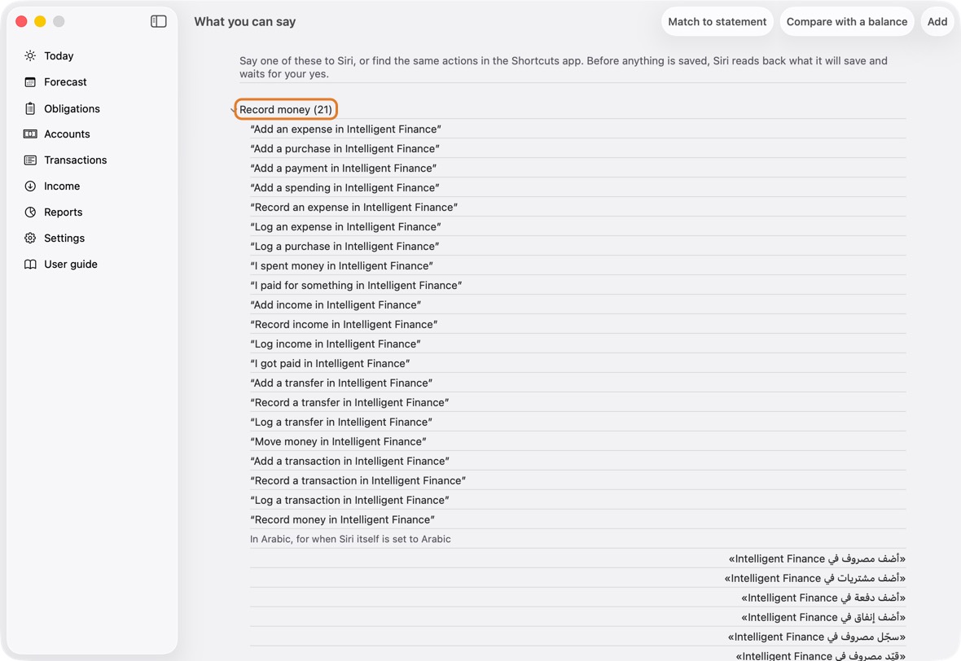The width and height of the screenshot is (961, 661).
Task: Click the Obligations clipboard icon
Action: (30, 108)
